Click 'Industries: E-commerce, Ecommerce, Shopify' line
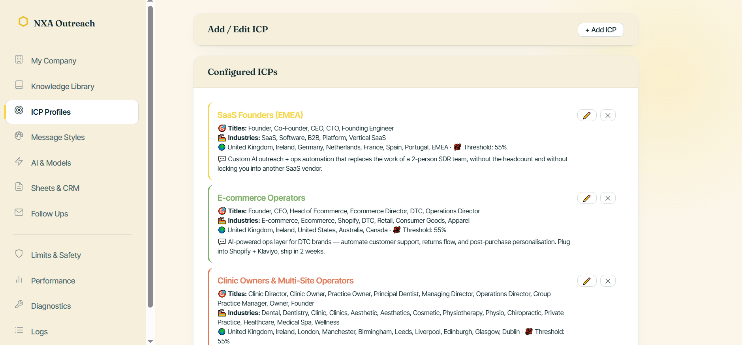 pos(344,220)
